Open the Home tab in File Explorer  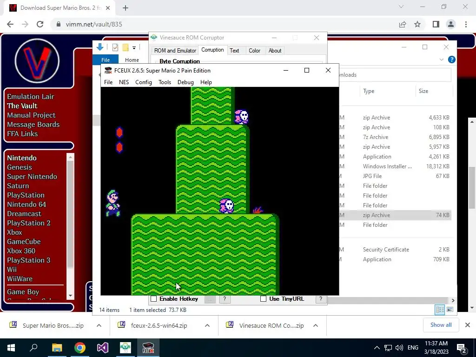pyautogui.click(x=132, y=60)
